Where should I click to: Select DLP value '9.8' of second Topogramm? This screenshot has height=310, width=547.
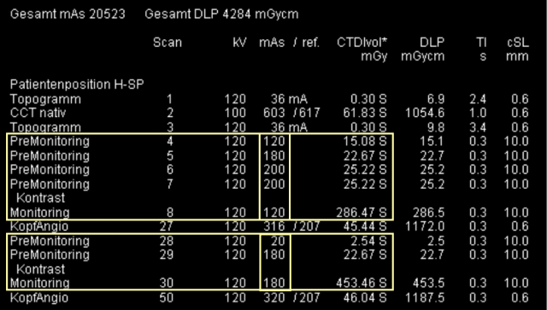[436, 127]
